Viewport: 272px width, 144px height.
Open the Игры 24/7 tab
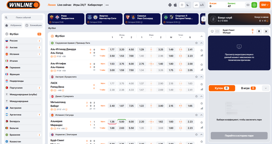(79, 5)
